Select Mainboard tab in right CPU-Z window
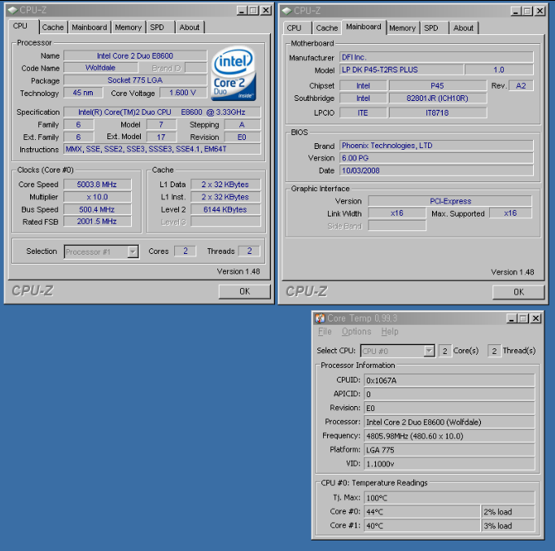This screenshot has height=551, width=555. click(364, 27)
